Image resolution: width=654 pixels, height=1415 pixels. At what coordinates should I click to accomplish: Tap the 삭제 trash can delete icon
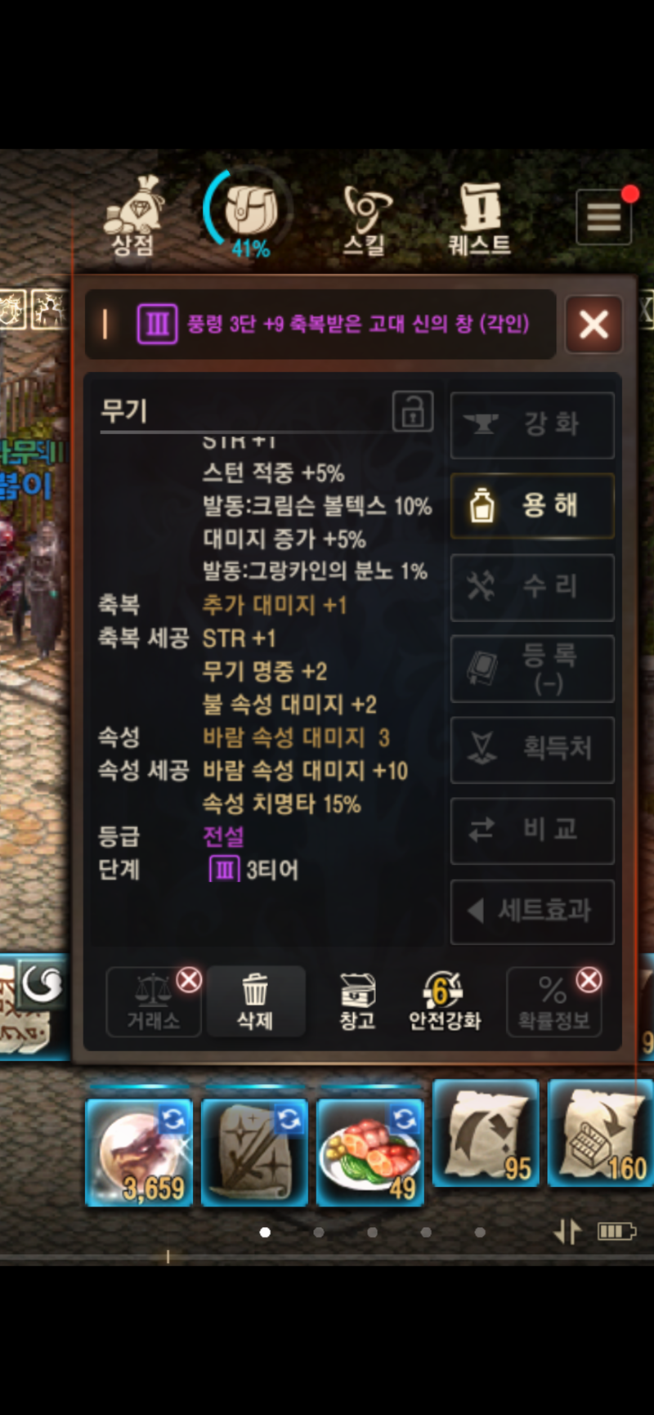(255, 1001)
